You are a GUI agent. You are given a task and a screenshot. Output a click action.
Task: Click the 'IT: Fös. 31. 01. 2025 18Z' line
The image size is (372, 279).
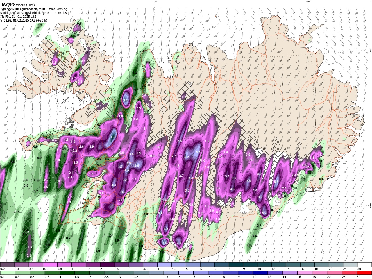click(18, 17)
